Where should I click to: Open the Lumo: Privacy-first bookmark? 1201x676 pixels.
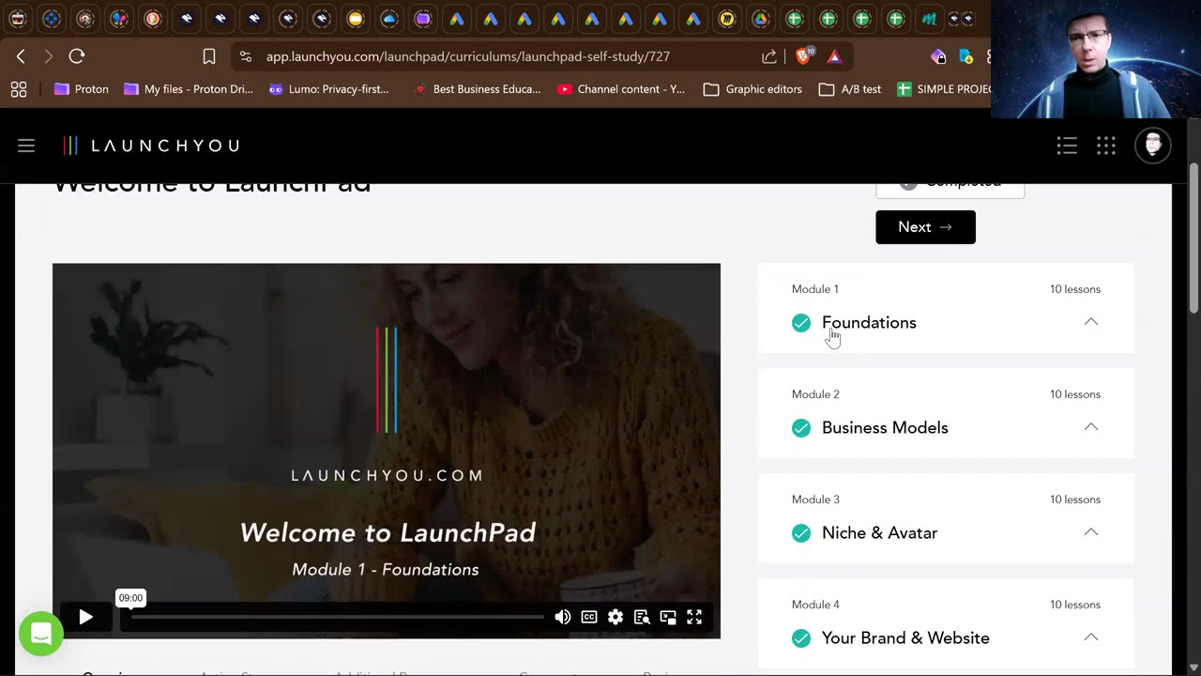click(x=328, y=89)
